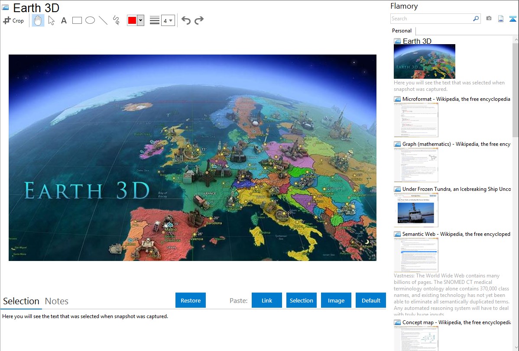The height and width of the screenshot is (351, 519).
Task: Activate the hand pan tool
Action: [38, 20]
